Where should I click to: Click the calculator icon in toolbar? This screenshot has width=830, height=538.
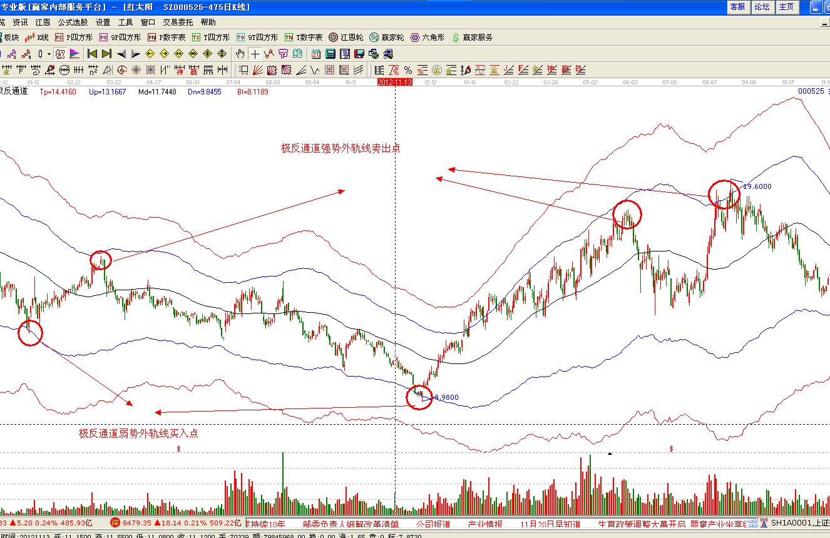pyautogui.click(x=330, y=54)
